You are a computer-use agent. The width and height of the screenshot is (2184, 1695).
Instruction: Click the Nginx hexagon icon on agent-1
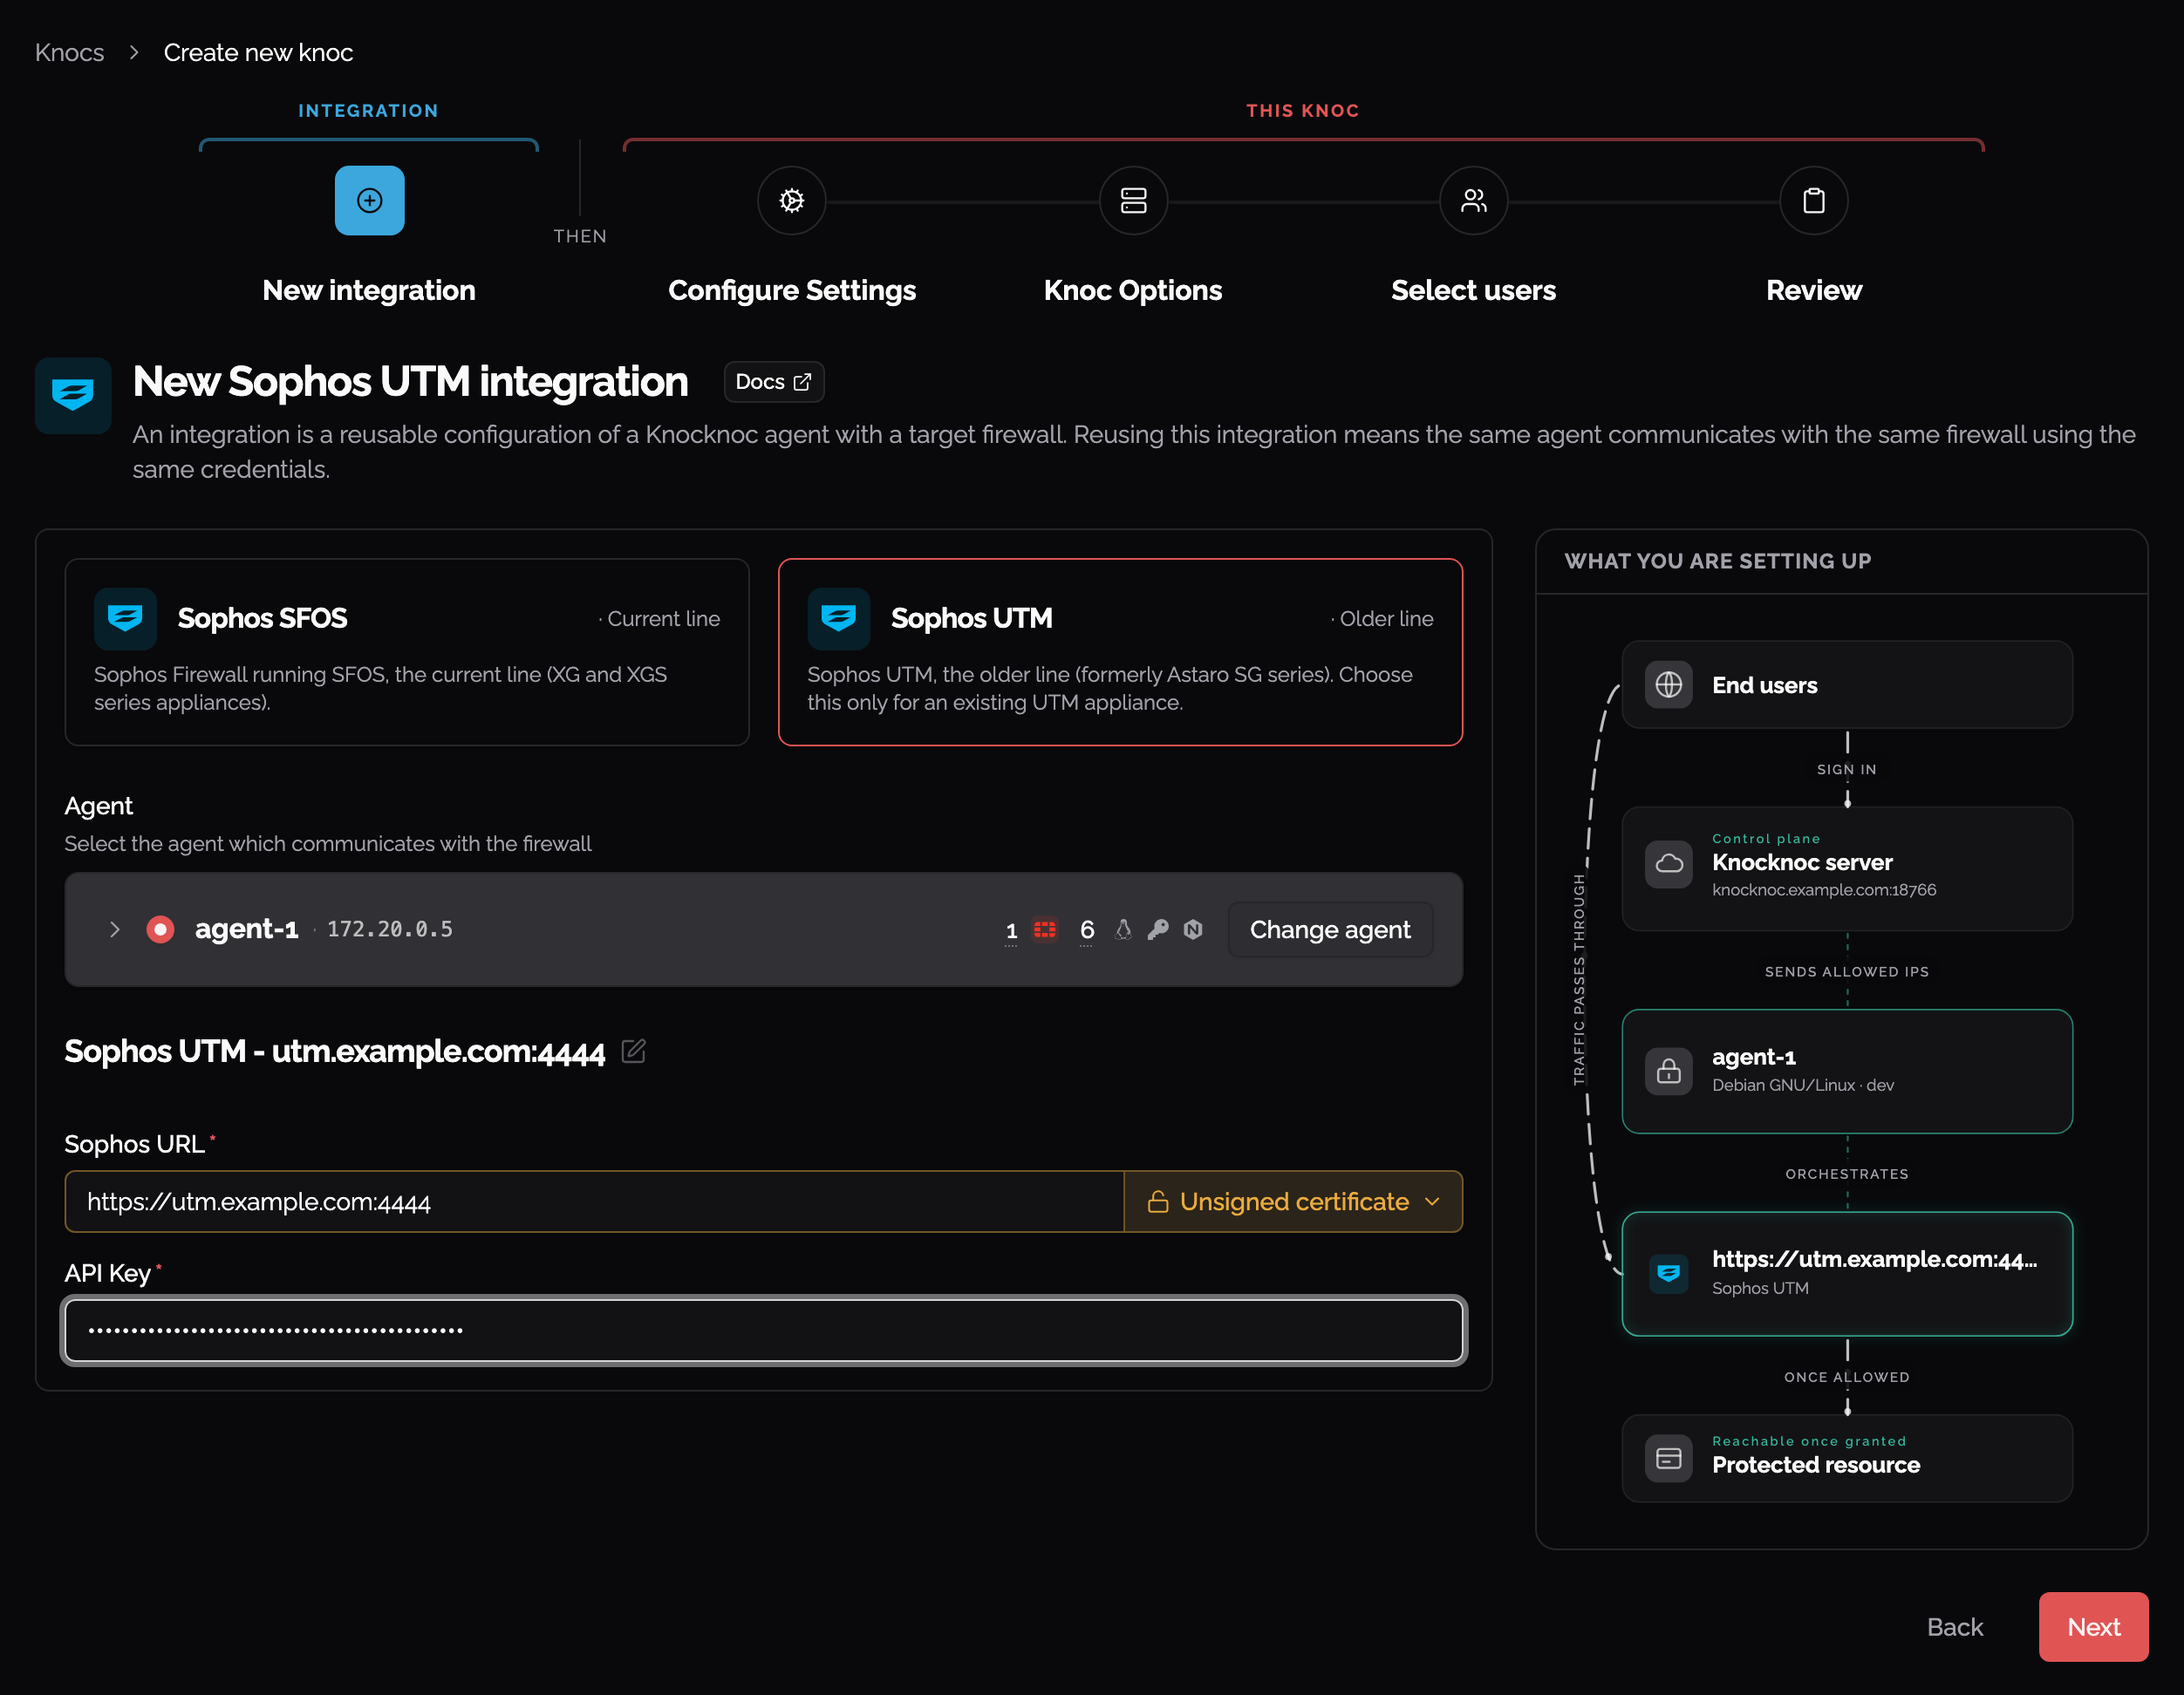click(x=1192, y=929)
